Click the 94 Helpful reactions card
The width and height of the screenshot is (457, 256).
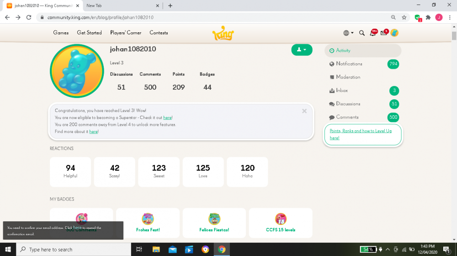(70, 172)
